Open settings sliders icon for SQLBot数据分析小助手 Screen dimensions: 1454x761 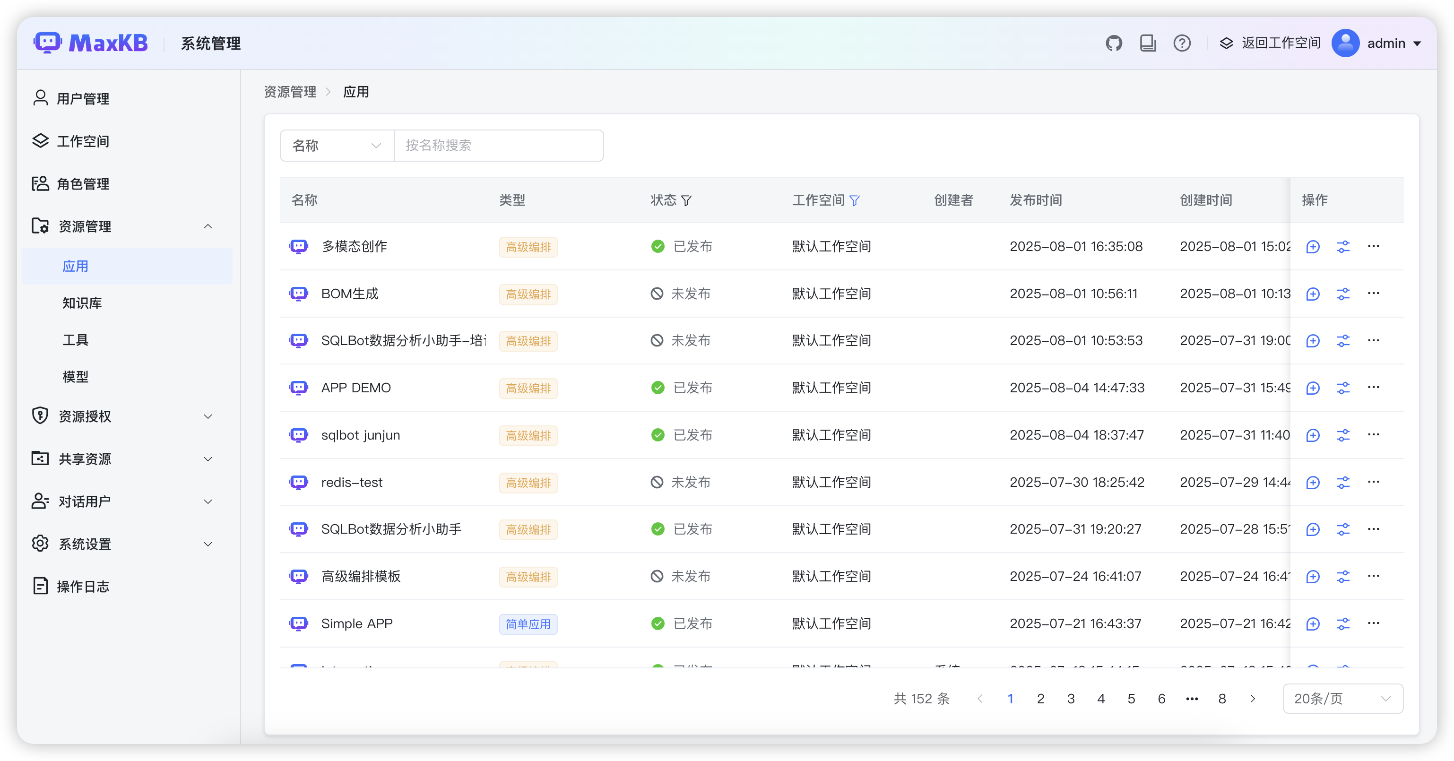click(1343, 529)
